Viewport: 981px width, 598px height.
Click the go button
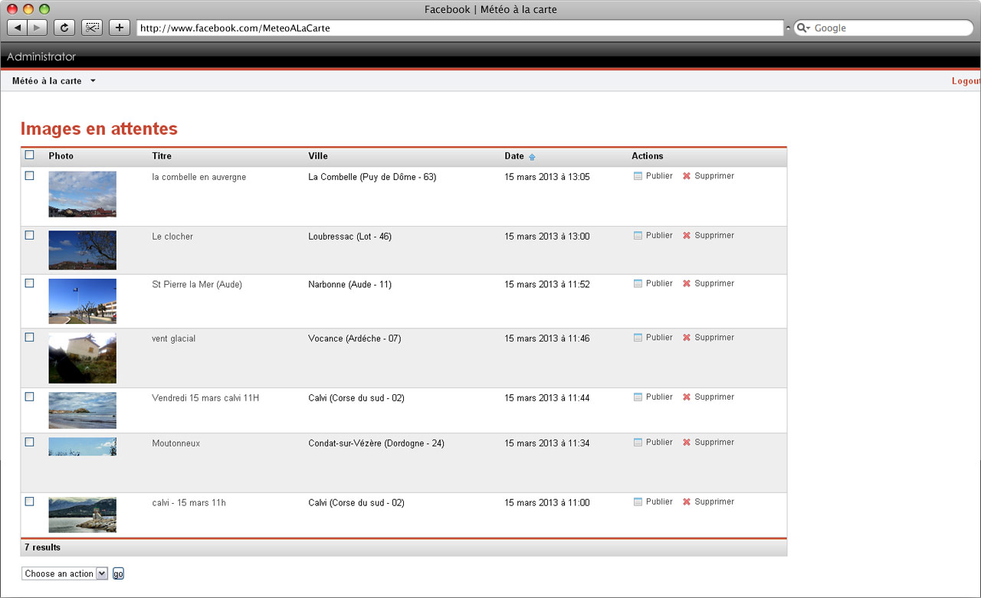pos(118,573)
